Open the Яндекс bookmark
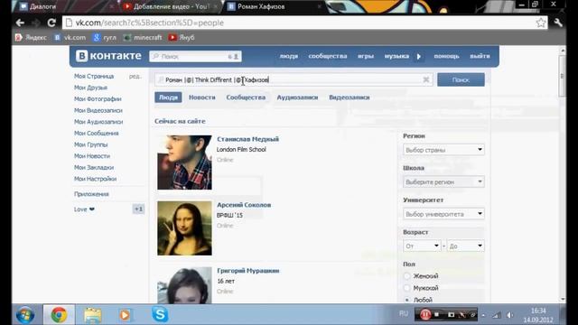 click(32, 38)
